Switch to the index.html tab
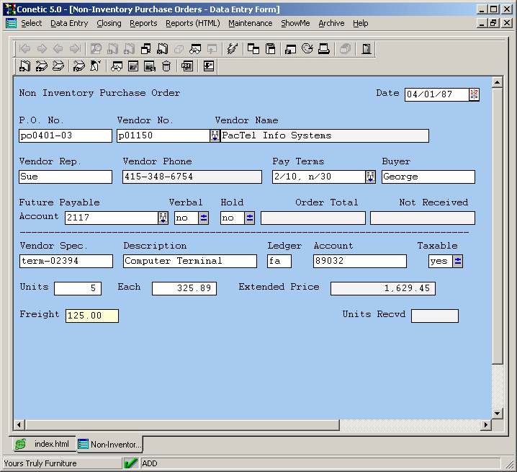 tap(44, 445)
